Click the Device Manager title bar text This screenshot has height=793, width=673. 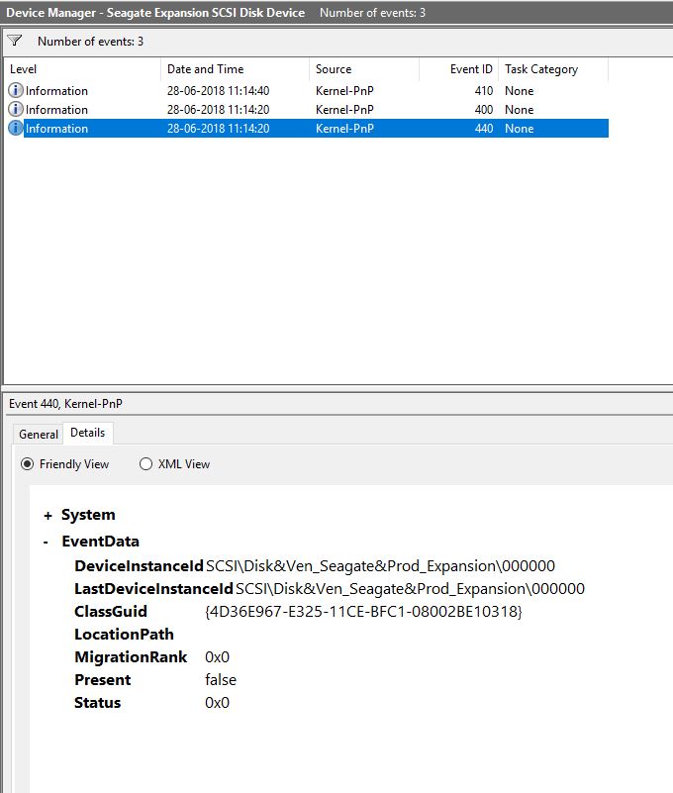point(155,12)
